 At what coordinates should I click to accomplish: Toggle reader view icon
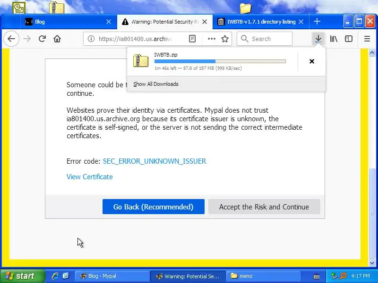click(192, 39)
